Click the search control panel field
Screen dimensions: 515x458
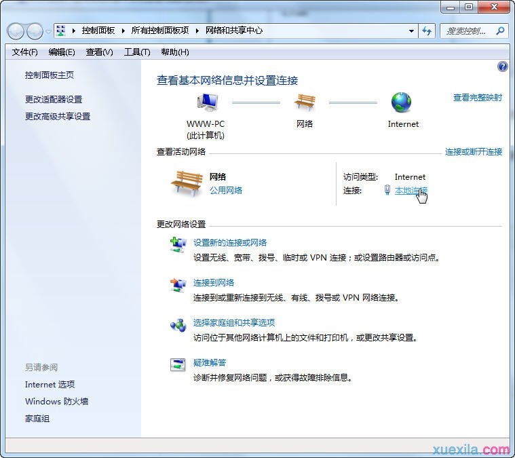(x=468, y=31)
